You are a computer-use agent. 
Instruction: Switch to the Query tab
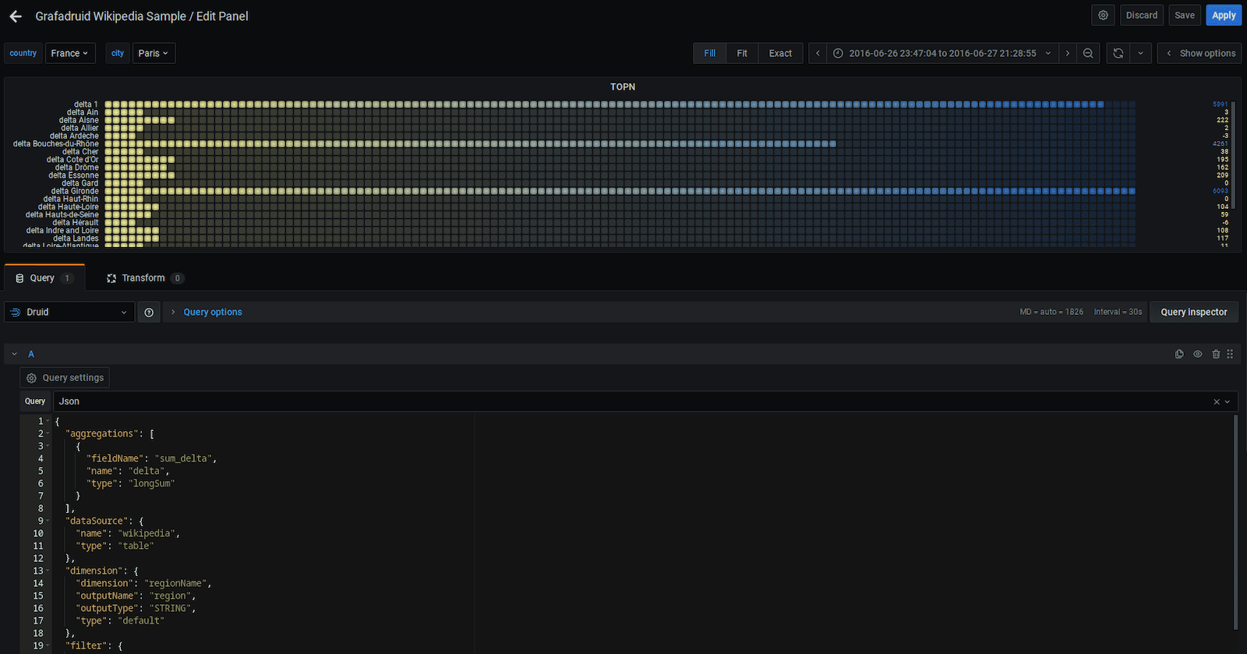coord(44,278)
